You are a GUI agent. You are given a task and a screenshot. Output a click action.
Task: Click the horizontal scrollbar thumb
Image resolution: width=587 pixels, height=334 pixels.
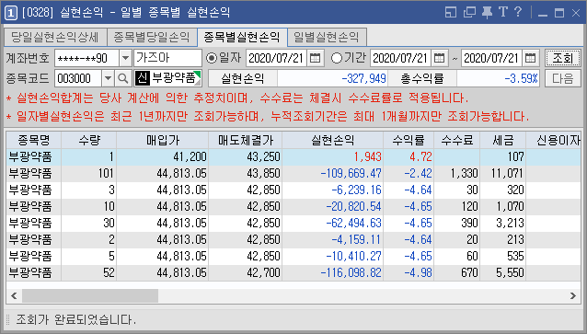tap(90, 295)
